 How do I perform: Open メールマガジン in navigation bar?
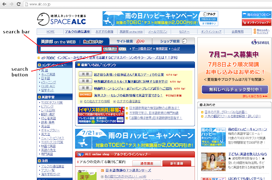point(158,32)
